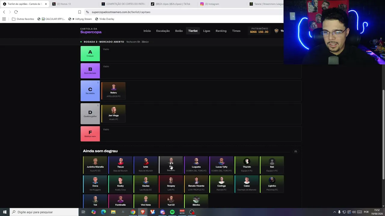This screenshot has height=216, width=385.
Task: Open the Times page
Action: pyautogui.click(x=236, y=31)
